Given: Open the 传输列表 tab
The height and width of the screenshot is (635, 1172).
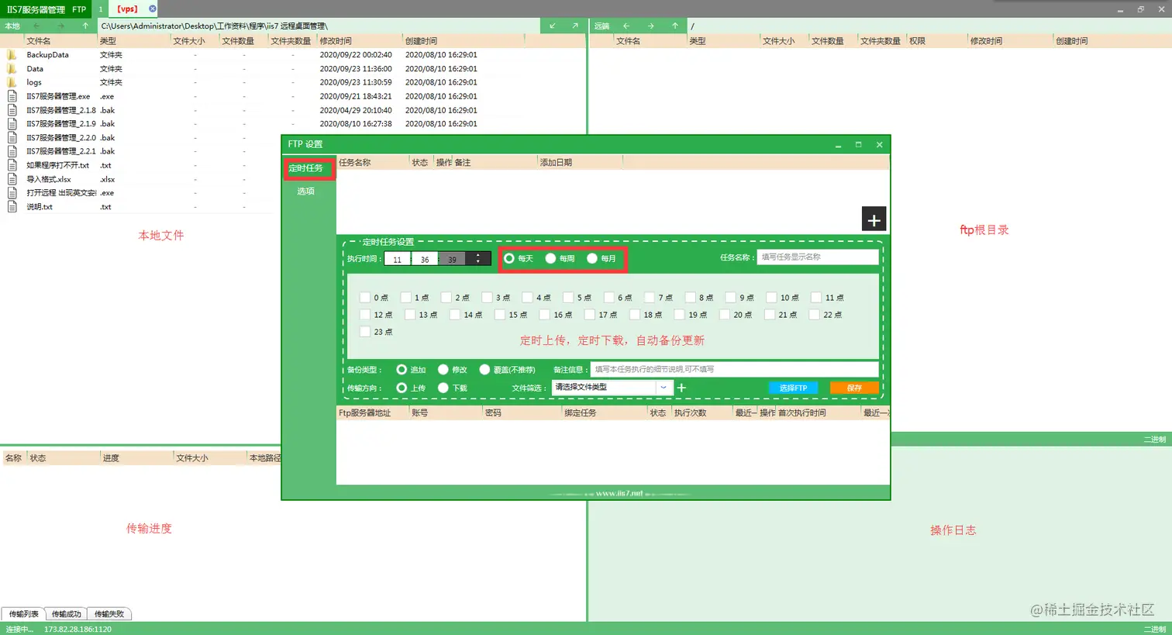Looking at the screenshot, I should pyautogui.click(x=24, y=614).
